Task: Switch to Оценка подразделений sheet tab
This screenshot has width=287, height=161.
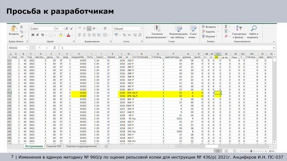Action: (81, 146)
